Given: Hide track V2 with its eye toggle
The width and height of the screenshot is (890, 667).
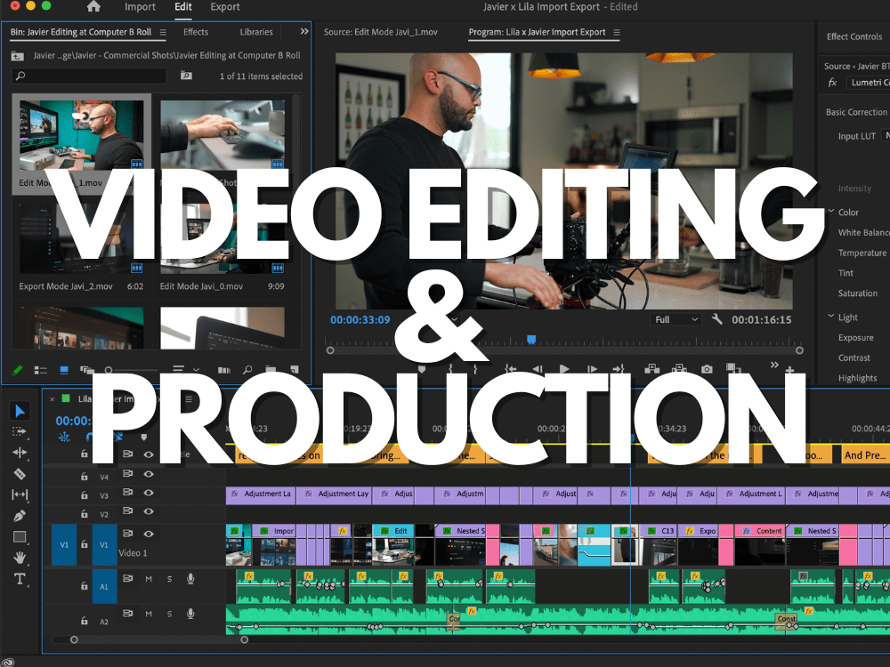Looking at the screenshot, I should [149, 511].
